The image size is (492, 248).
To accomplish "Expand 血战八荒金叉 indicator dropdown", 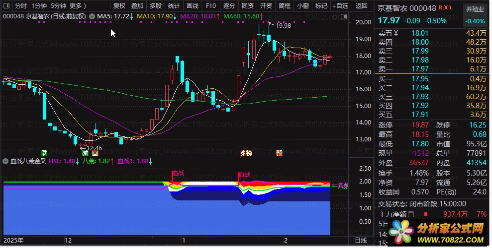I will click(5, 161).
